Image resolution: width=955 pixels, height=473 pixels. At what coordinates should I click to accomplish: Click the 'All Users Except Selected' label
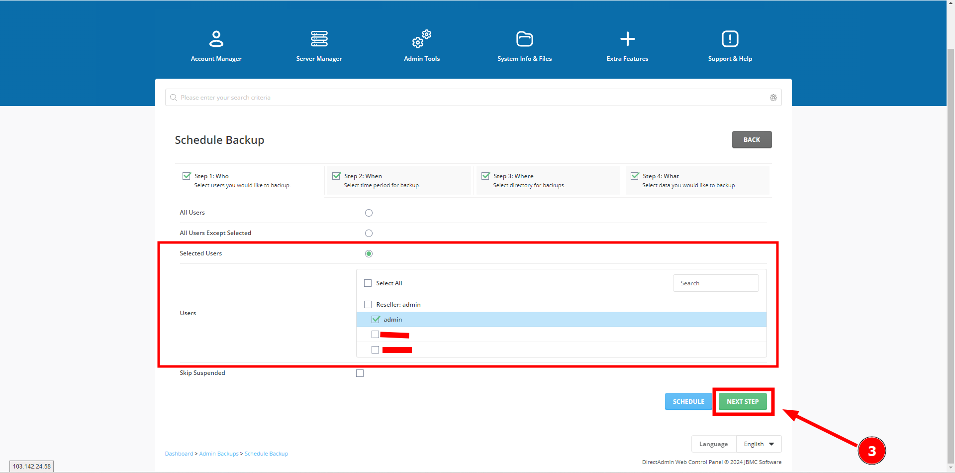215,233
